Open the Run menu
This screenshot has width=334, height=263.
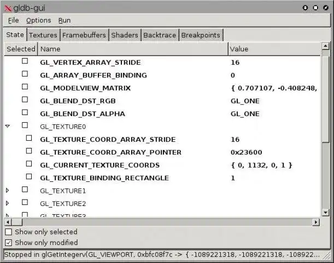point(65,20)
